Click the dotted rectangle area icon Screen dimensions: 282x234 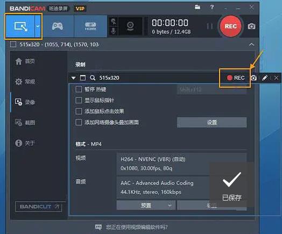coord(13,44)
